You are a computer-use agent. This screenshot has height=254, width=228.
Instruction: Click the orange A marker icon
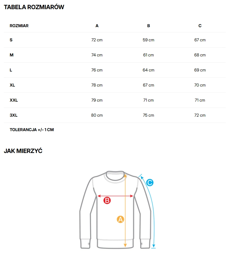[120, 219]
